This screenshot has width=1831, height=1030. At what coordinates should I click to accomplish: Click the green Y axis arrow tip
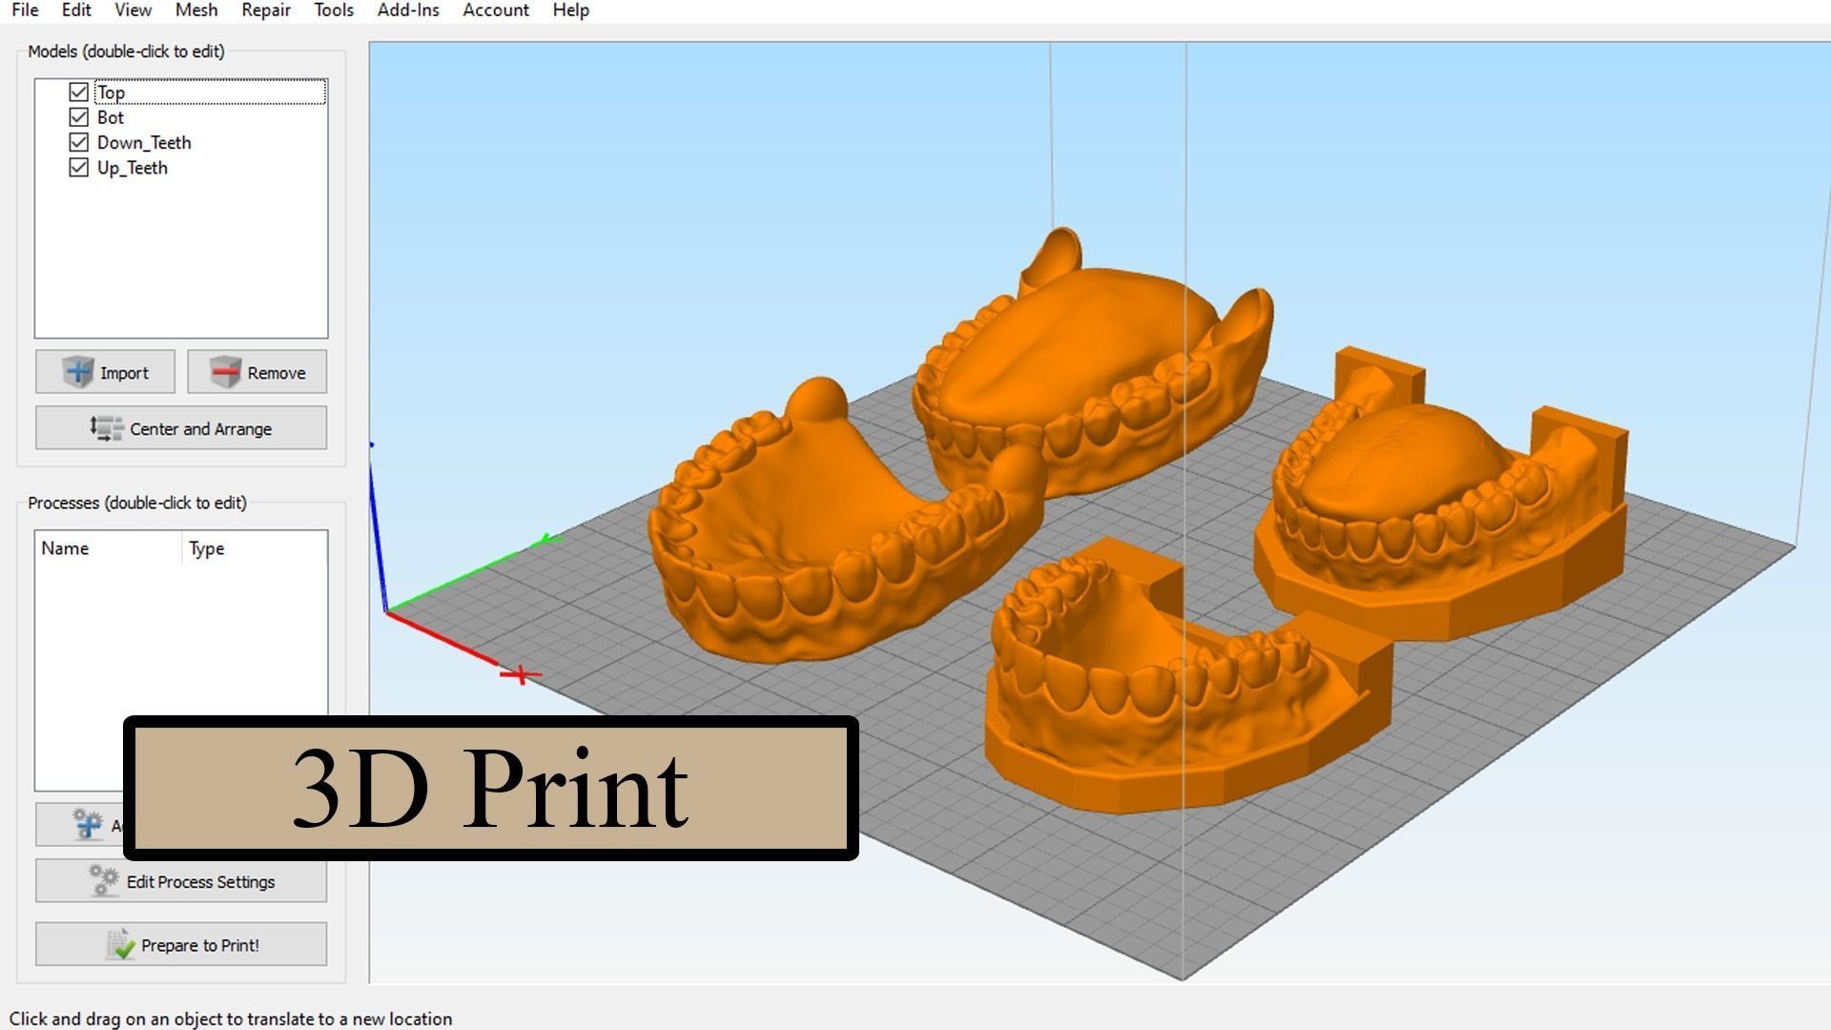[548, 541]
